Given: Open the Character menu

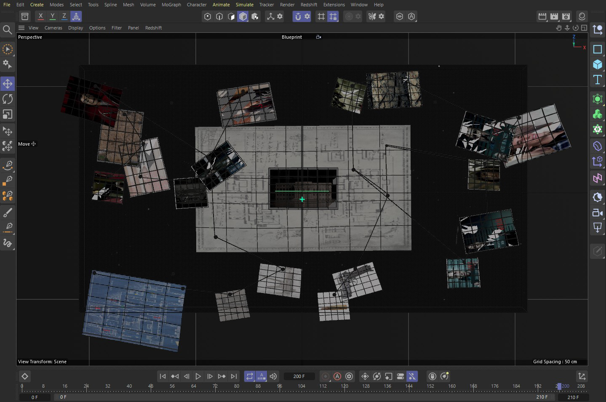Looking at the screenshot, I should 197,5.
